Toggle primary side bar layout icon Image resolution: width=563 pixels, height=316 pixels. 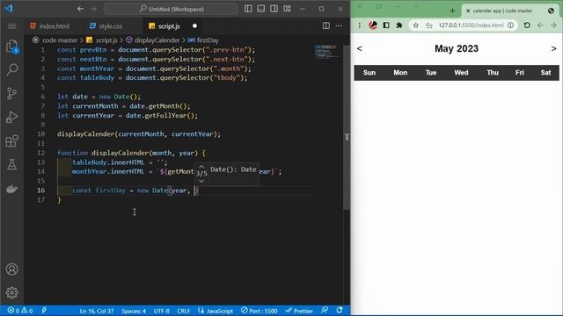point(248,9)
